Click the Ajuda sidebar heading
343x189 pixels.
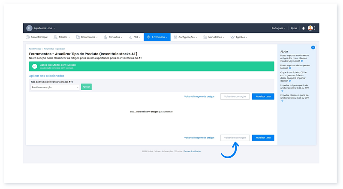(284, 51)
